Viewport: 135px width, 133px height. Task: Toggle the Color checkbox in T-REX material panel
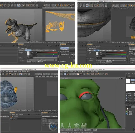click(19, 52)
